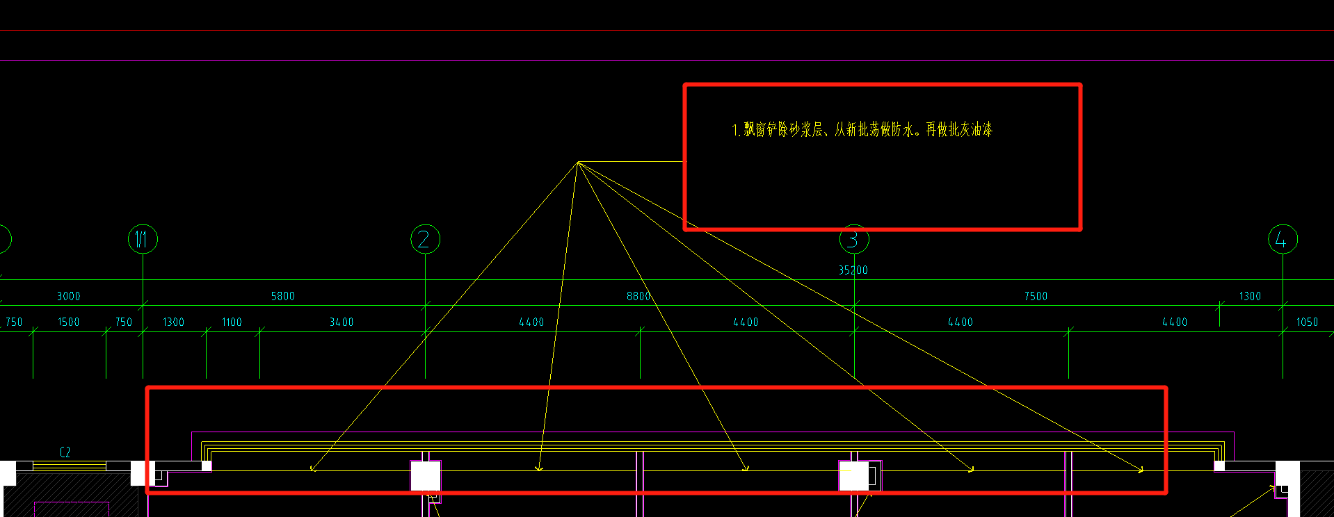
Task: Select the 1300 dimension above the 1050 value
Action: 1250,297
